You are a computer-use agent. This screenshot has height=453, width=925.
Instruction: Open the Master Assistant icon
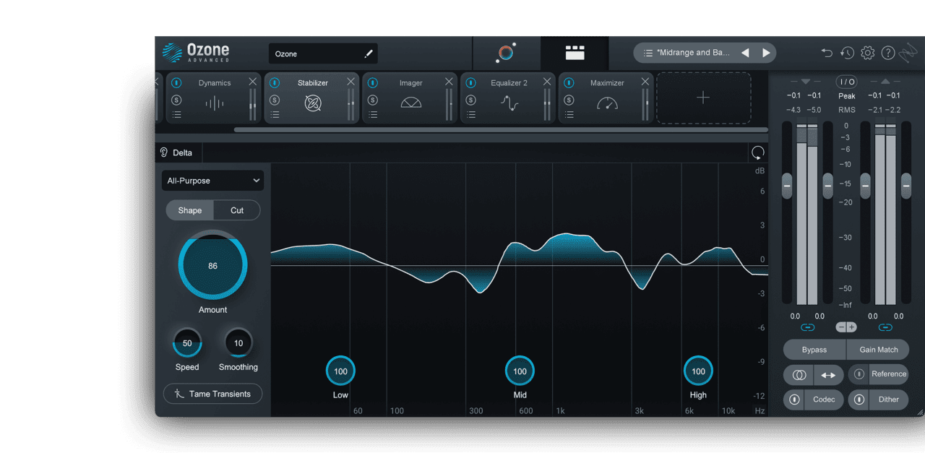(506, 53)
